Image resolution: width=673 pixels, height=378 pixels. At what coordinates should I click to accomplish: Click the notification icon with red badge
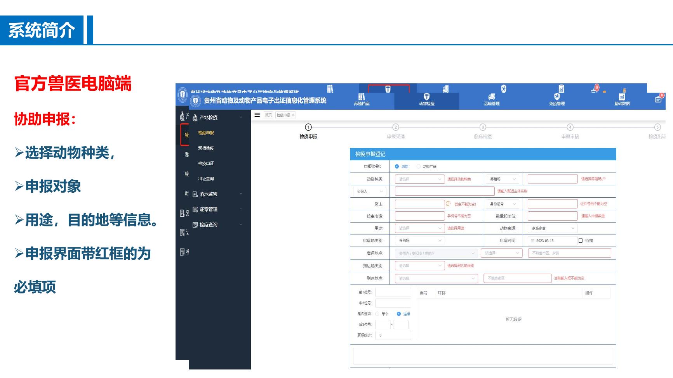click(x=658, y=99)
